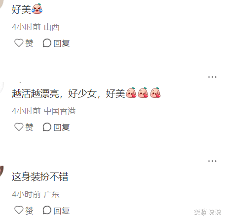
Task: Toggle 赞 label on 山西 comment
Action: pyautogui.click(x=29, y=43)
